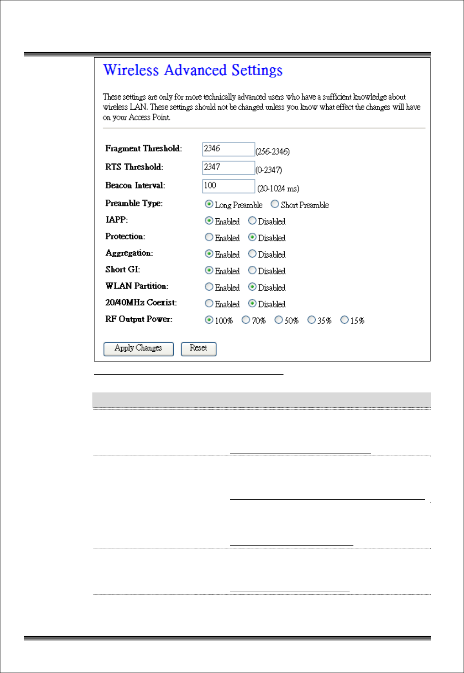Click the (256-2346) range hint
This screenshot has width=464, height=673.
(272, 151)
